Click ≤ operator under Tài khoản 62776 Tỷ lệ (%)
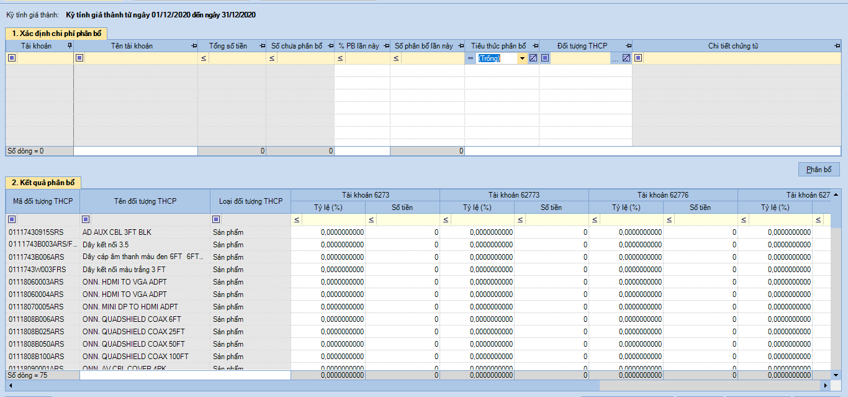The image size is (848, 397). click(594, 220)
